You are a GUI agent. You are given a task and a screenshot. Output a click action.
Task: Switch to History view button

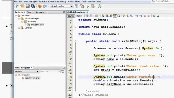coord(79,16)
